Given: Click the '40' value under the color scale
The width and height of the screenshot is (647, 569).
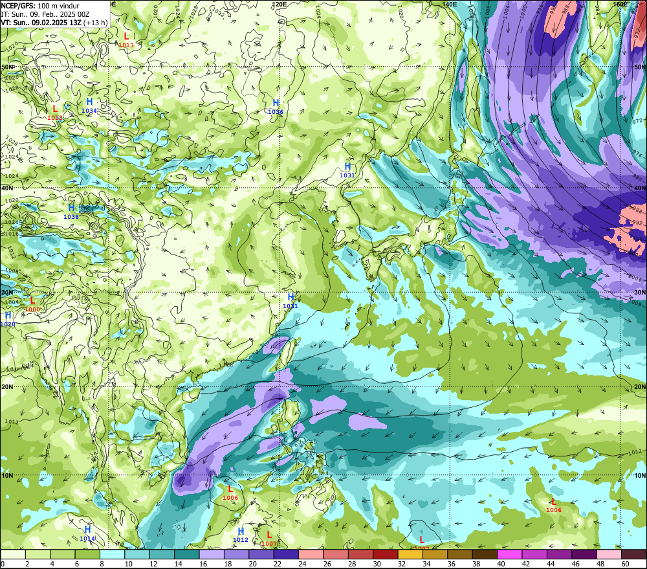Looking at the screenshot, I should 501,564.
